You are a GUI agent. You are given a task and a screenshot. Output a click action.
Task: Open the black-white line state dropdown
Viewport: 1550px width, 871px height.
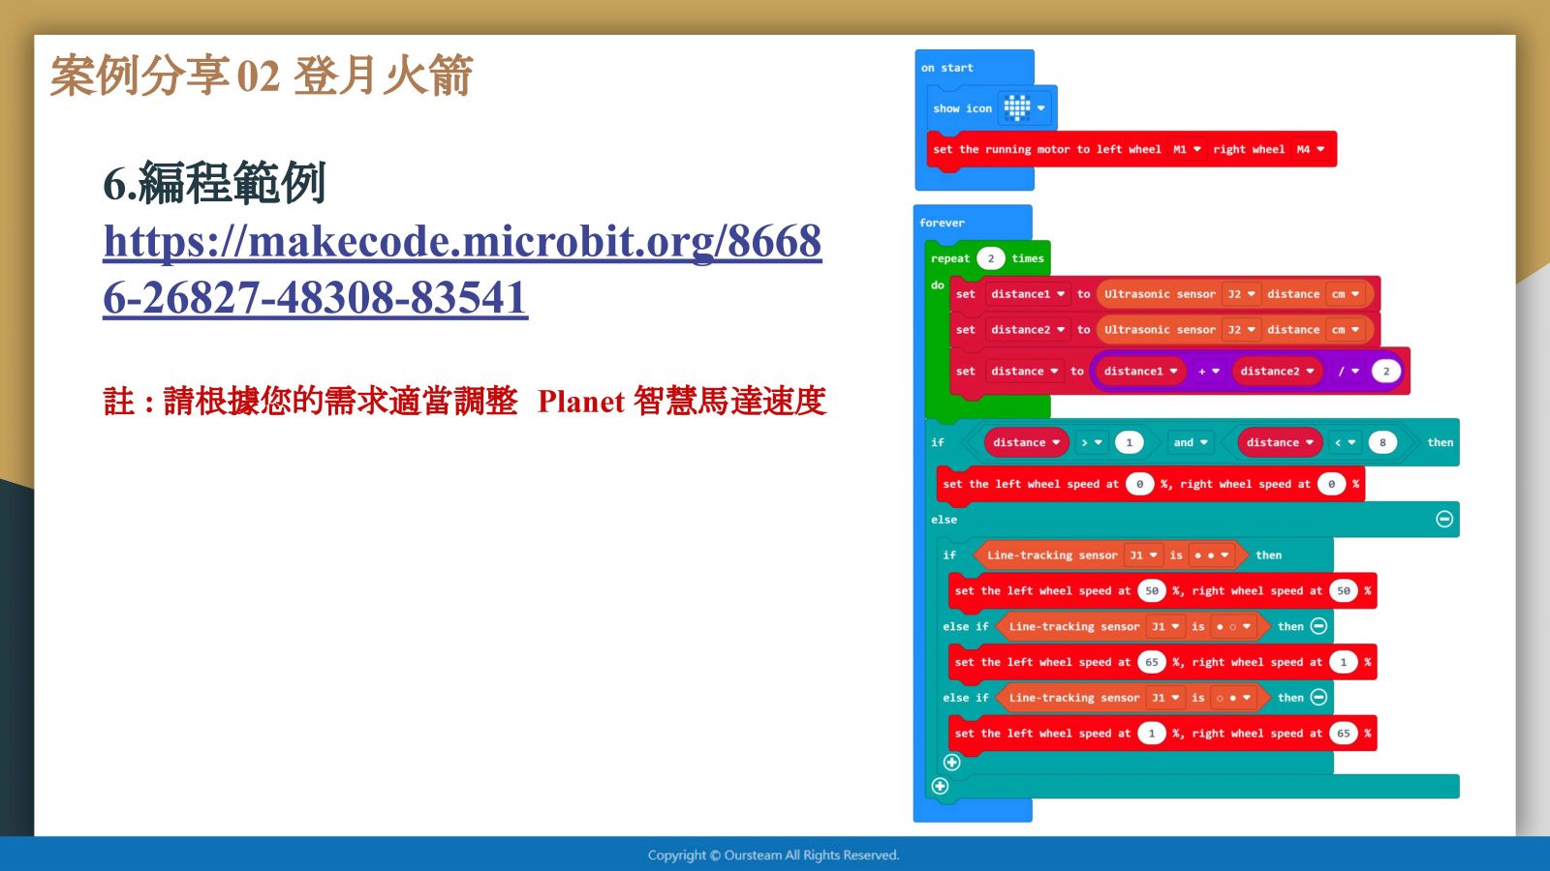[1234, 626]
